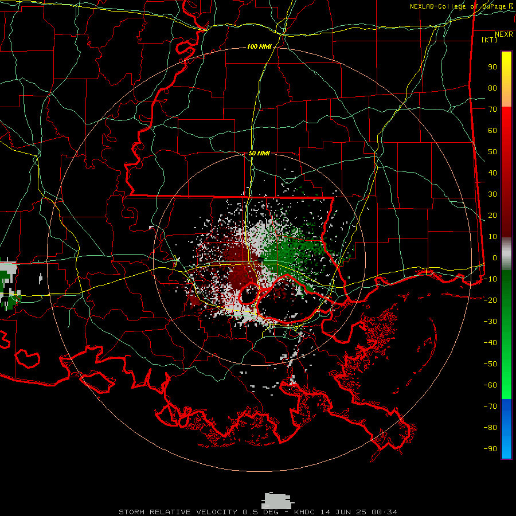Image resolution: width=516 pixels, height=516 pixels.
Task: Click the 50 NMI range ring label
Action: 259,153
